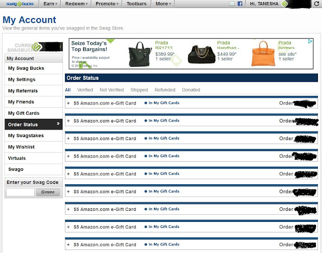Click Seize Today's Top Bargains ad headline
Image resolution: width=322 pixels, height=253 pixels.
tap(89, 46)
